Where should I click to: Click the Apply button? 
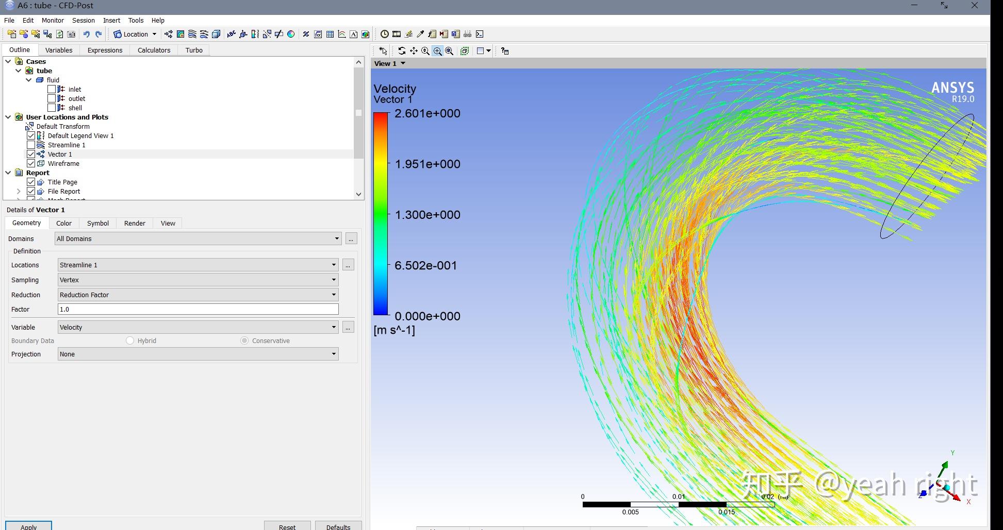click(28, 526)
